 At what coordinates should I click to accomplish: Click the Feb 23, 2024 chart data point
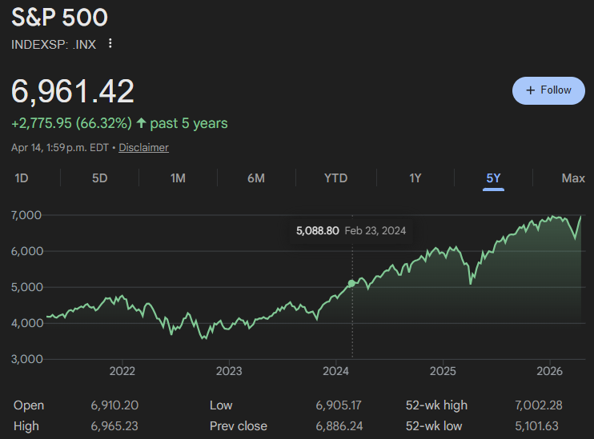click(x=351, y=284)
